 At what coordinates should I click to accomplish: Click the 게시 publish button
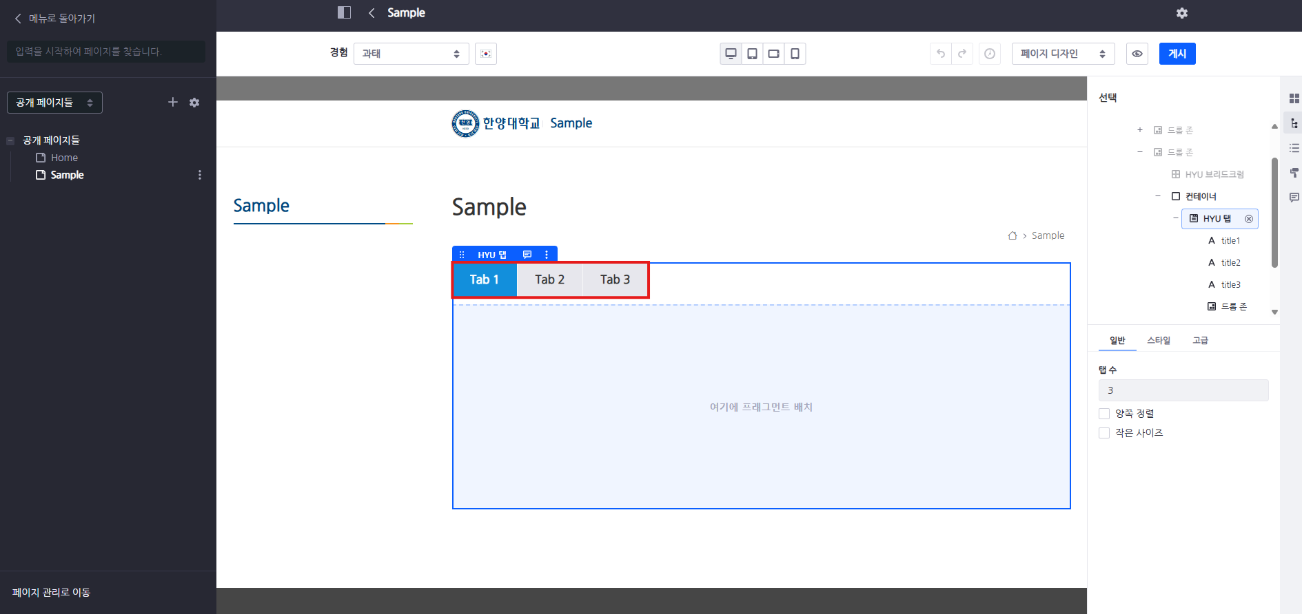click(x=1177, y=54)
